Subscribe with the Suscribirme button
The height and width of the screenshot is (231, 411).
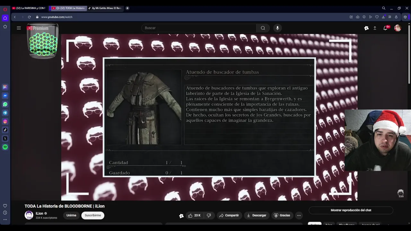click(x=93, y=215)
